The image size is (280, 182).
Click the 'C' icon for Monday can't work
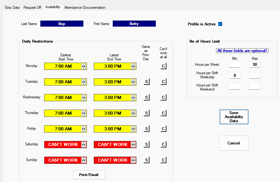pyautogui.click(x=163, y=66)
